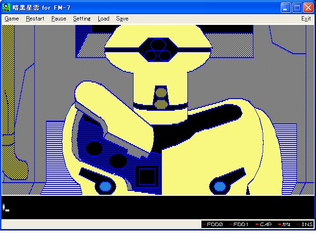Screen dimensions: 316x250
Task: Click the INS insert mode indicator
Action: tap(305, 225)
